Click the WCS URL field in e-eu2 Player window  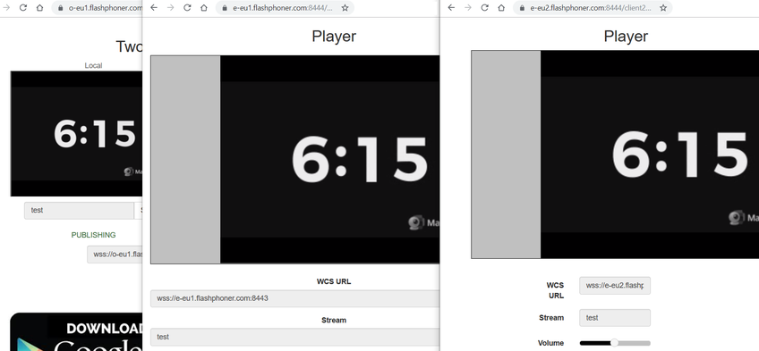(615, 285)
